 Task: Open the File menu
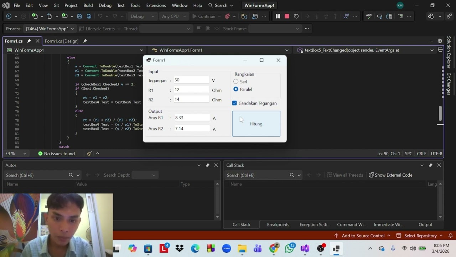(x=17, y=5)
